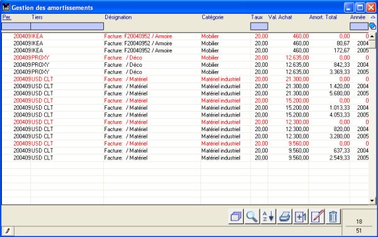Click the small up arrow beside Année

(373, 17)
